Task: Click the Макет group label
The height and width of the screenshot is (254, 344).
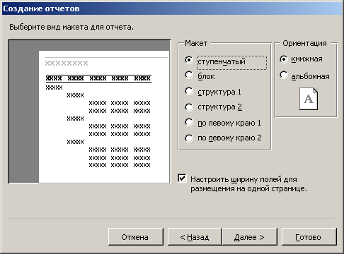Action: coord(196,43)
